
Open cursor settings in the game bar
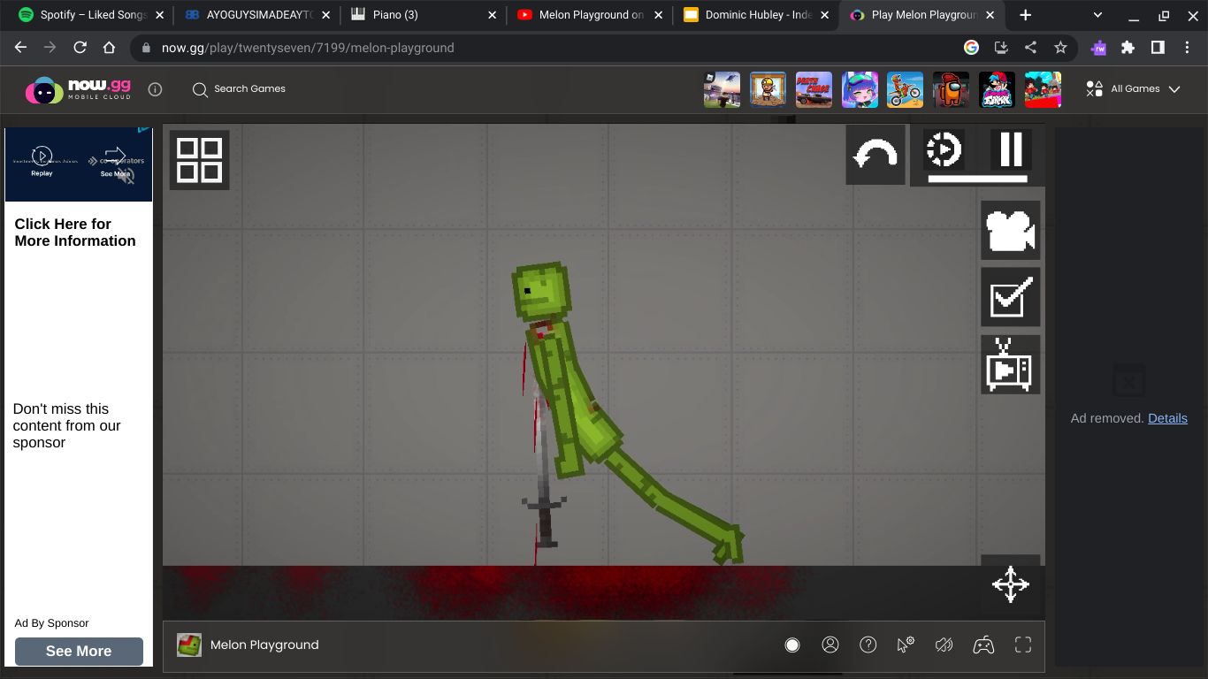pos(906,645)
